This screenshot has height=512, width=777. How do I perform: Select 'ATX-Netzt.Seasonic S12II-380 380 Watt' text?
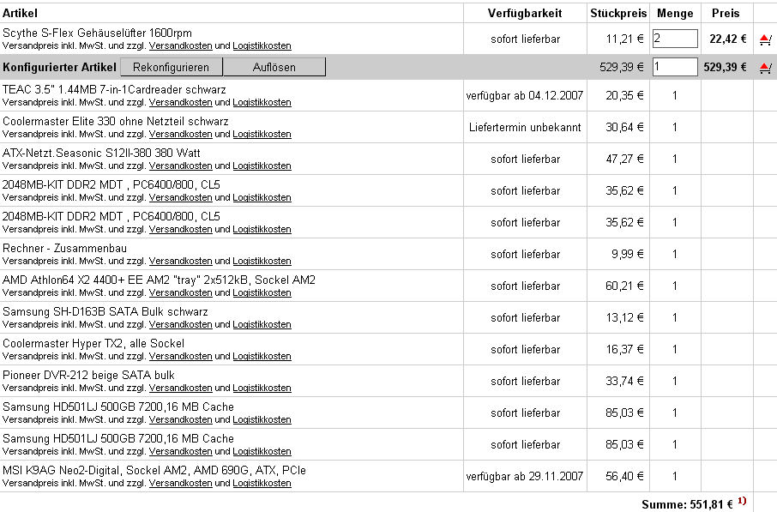(x=101, y=154)
